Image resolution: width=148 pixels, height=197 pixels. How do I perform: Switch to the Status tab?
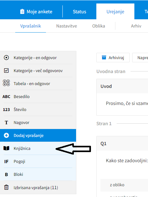[80, 12]
